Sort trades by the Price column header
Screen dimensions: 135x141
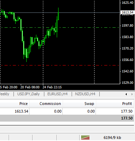[24, 104]
